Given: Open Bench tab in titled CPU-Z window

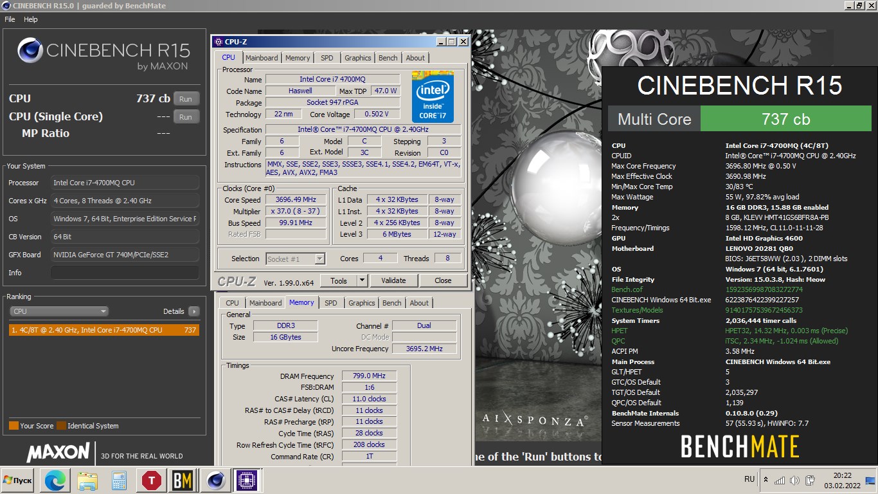Looking at the screenshot, I should 388,58.
